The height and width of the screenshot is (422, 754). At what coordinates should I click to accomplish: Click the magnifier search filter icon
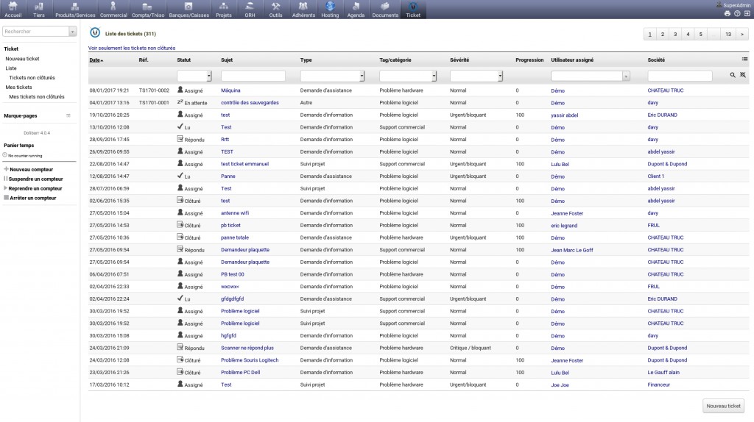point(733,76)
